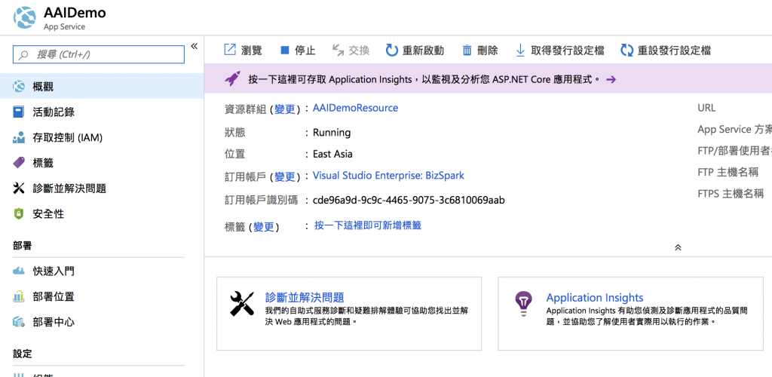This screenshot has width=772, height=377.
Task: Select the subscription ID cde96a9d-9c9c-4465-9075-3c6810069aab
Action: point(409,201)
